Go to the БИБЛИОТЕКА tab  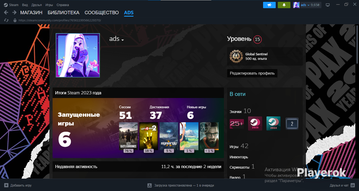coord(63,13)
